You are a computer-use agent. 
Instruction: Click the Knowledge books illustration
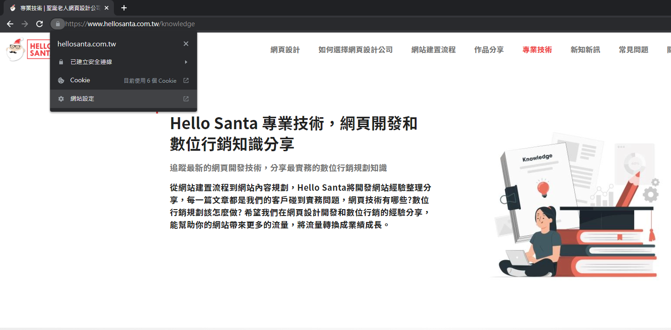point(575,205)
